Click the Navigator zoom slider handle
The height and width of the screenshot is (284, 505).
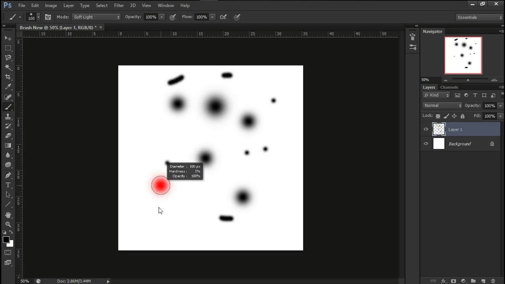[x=468, y=80]
